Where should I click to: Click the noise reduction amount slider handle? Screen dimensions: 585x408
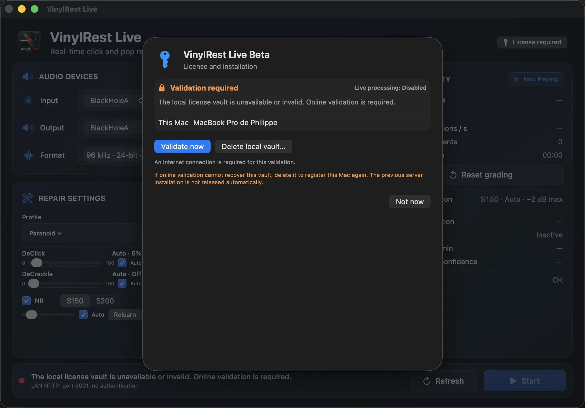click(x=31, y=315)
